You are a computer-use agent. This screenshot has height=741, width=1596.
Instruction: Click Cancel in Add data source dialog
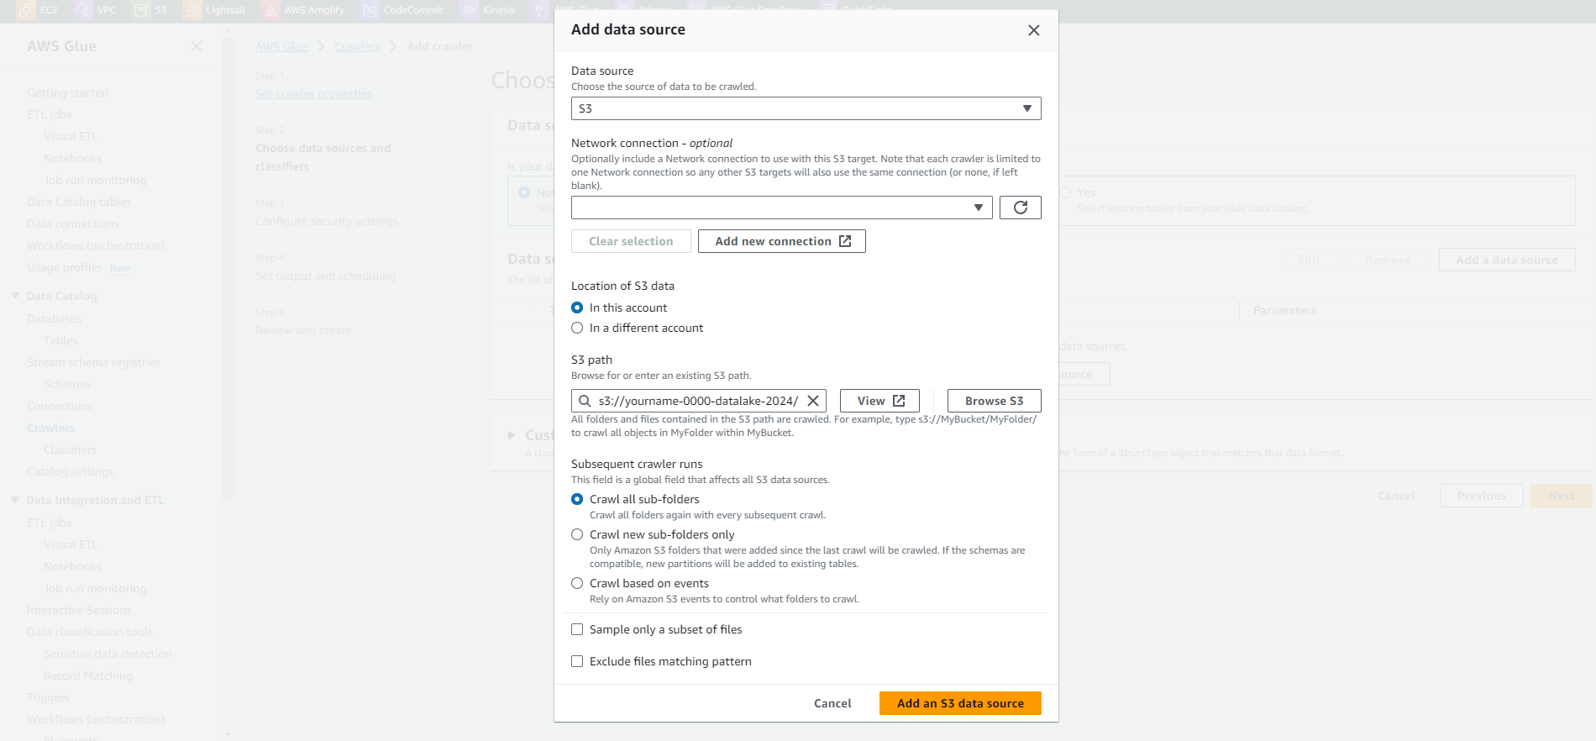[x=832, y=703]
